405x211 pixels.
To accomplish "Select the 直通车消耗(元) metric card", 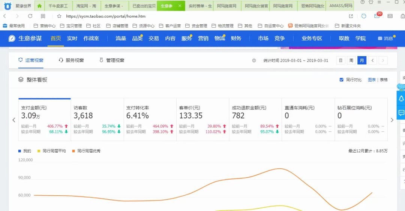I will pos(308,120).
